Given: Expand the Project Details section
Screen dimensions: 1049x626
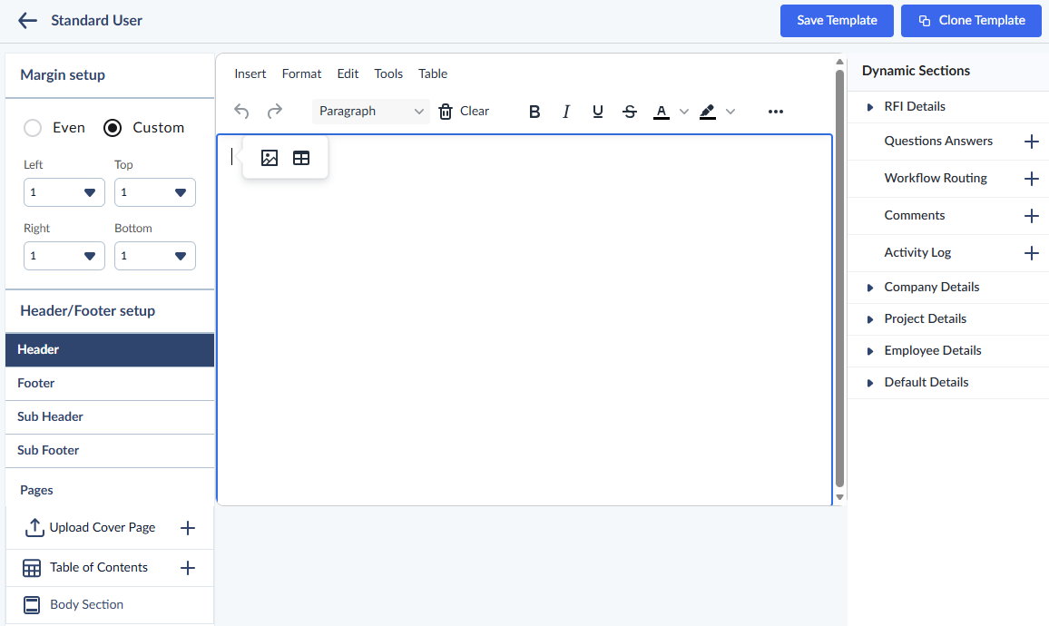Looking at the screenshot, I should (869, 319).
